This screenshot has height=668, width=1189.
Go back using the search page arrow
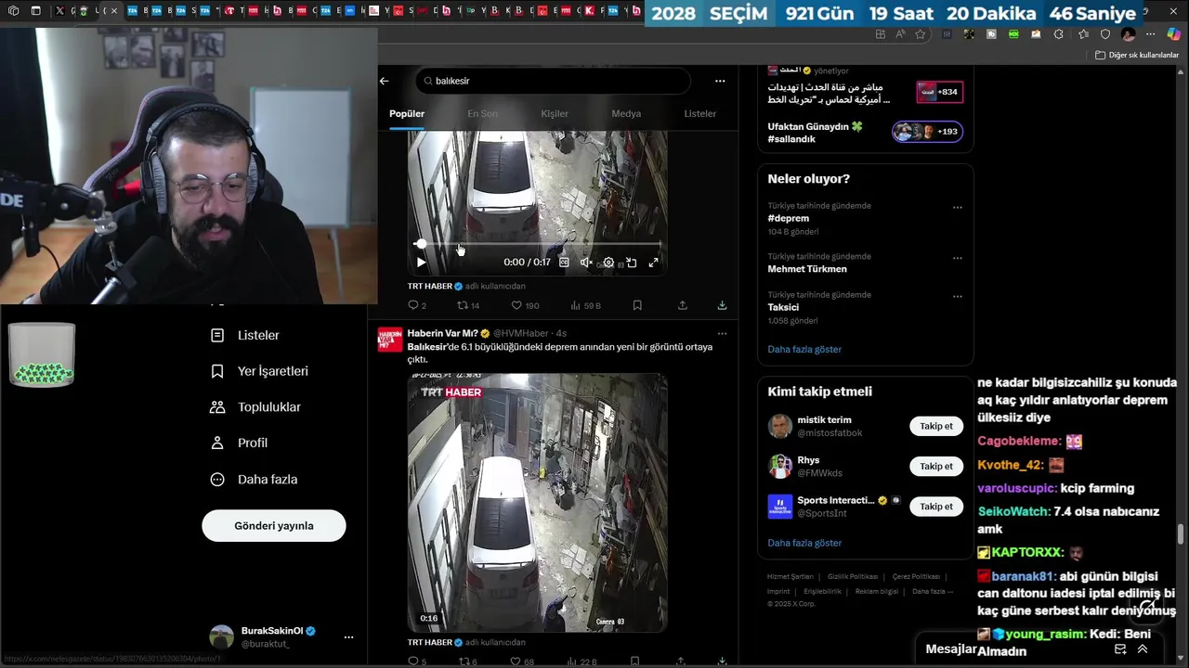tap(385, 81)
